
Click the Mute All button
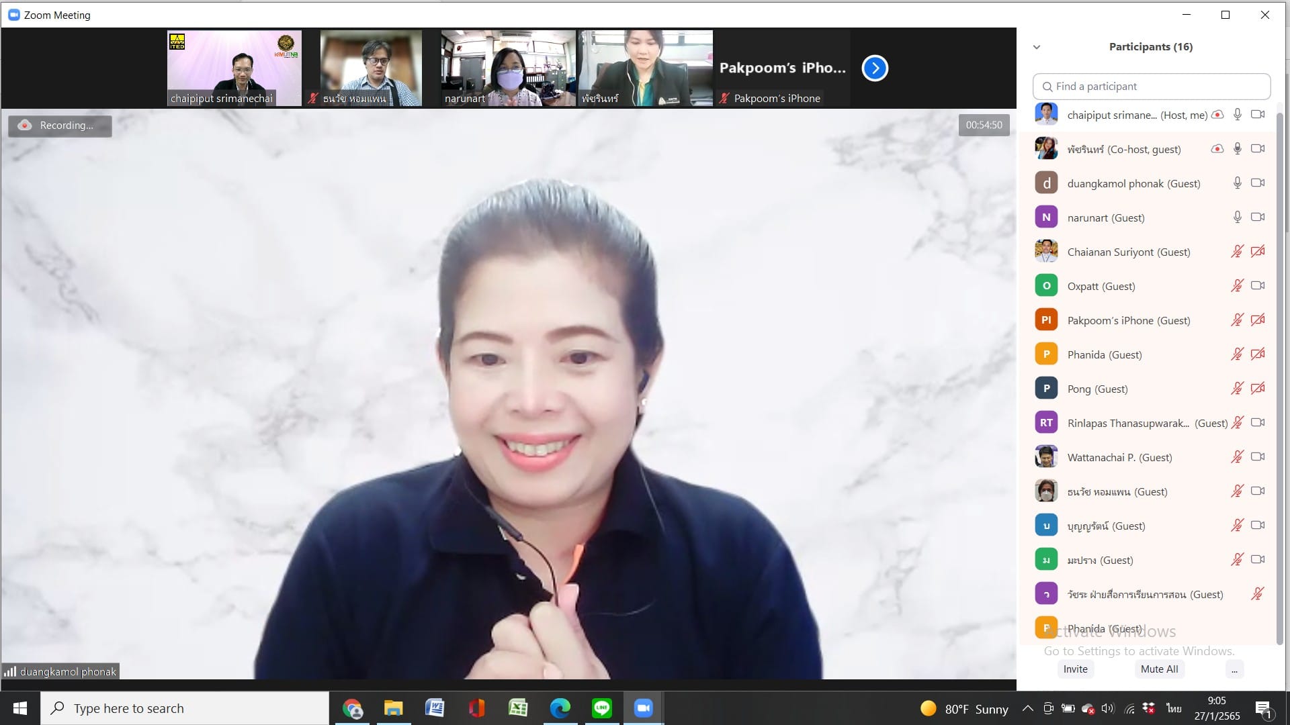1159,669
